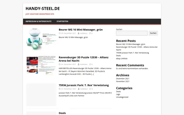
Task: Open recent post 'Deals' in sidebar
Action: [118, 56]
